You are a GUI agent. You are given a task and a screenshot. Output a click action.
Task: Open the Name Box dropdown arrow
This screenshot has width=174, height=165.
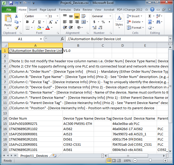coord(41,39)
